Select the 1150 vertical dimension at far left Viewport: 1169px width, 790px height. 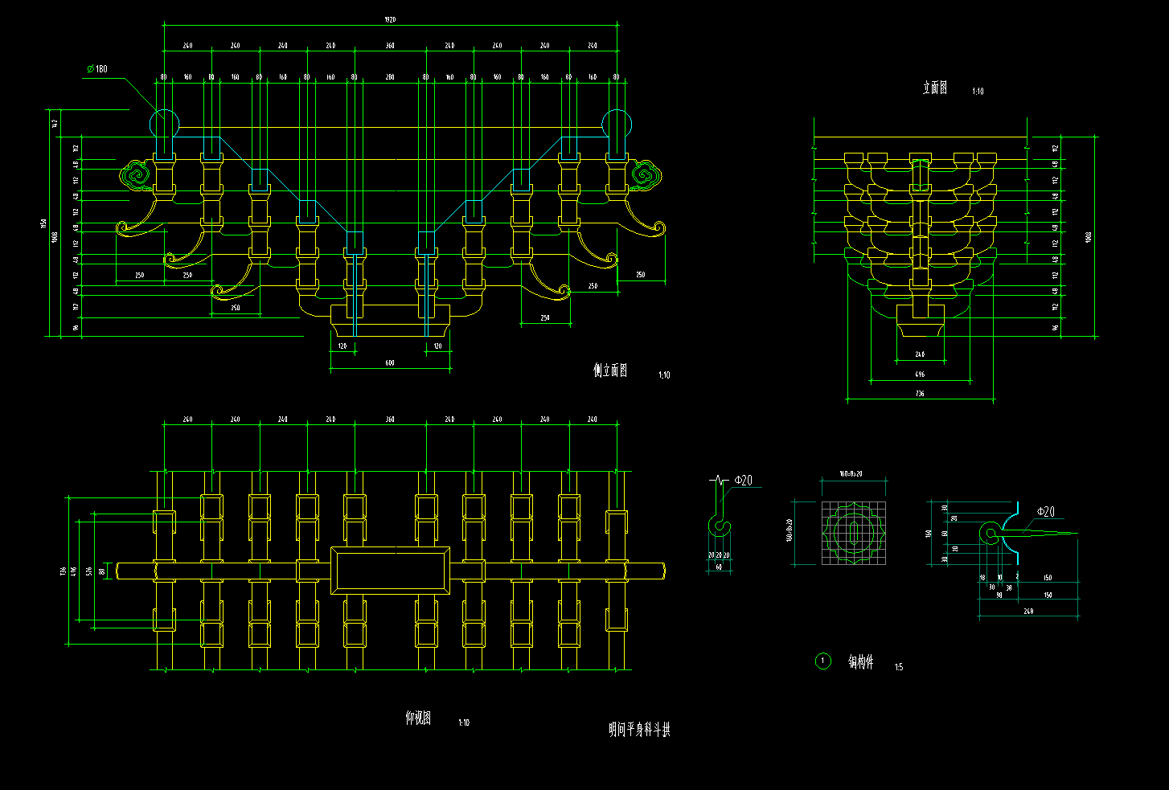[x=44, y=223]
